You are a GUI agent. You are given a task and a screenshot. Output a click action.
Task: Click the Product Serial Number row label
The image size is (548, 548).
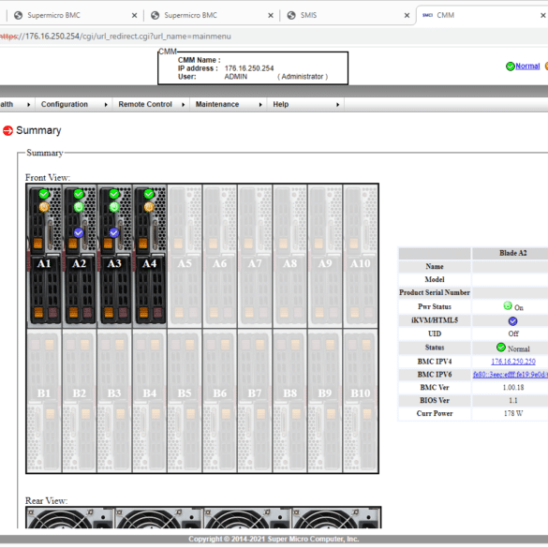pyautogui.click(x=435, y=292)
